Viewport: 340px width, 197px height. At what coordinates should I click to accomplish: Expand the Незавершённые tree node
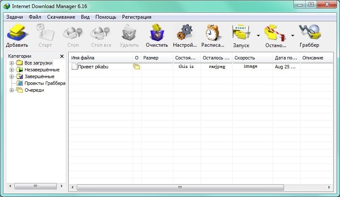[11, 70]
